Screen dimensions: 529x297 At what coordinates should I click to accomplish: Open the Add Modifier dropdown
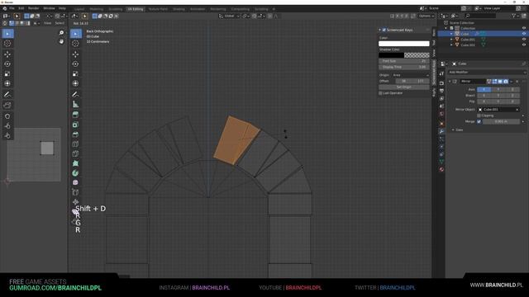pos(487,72)
